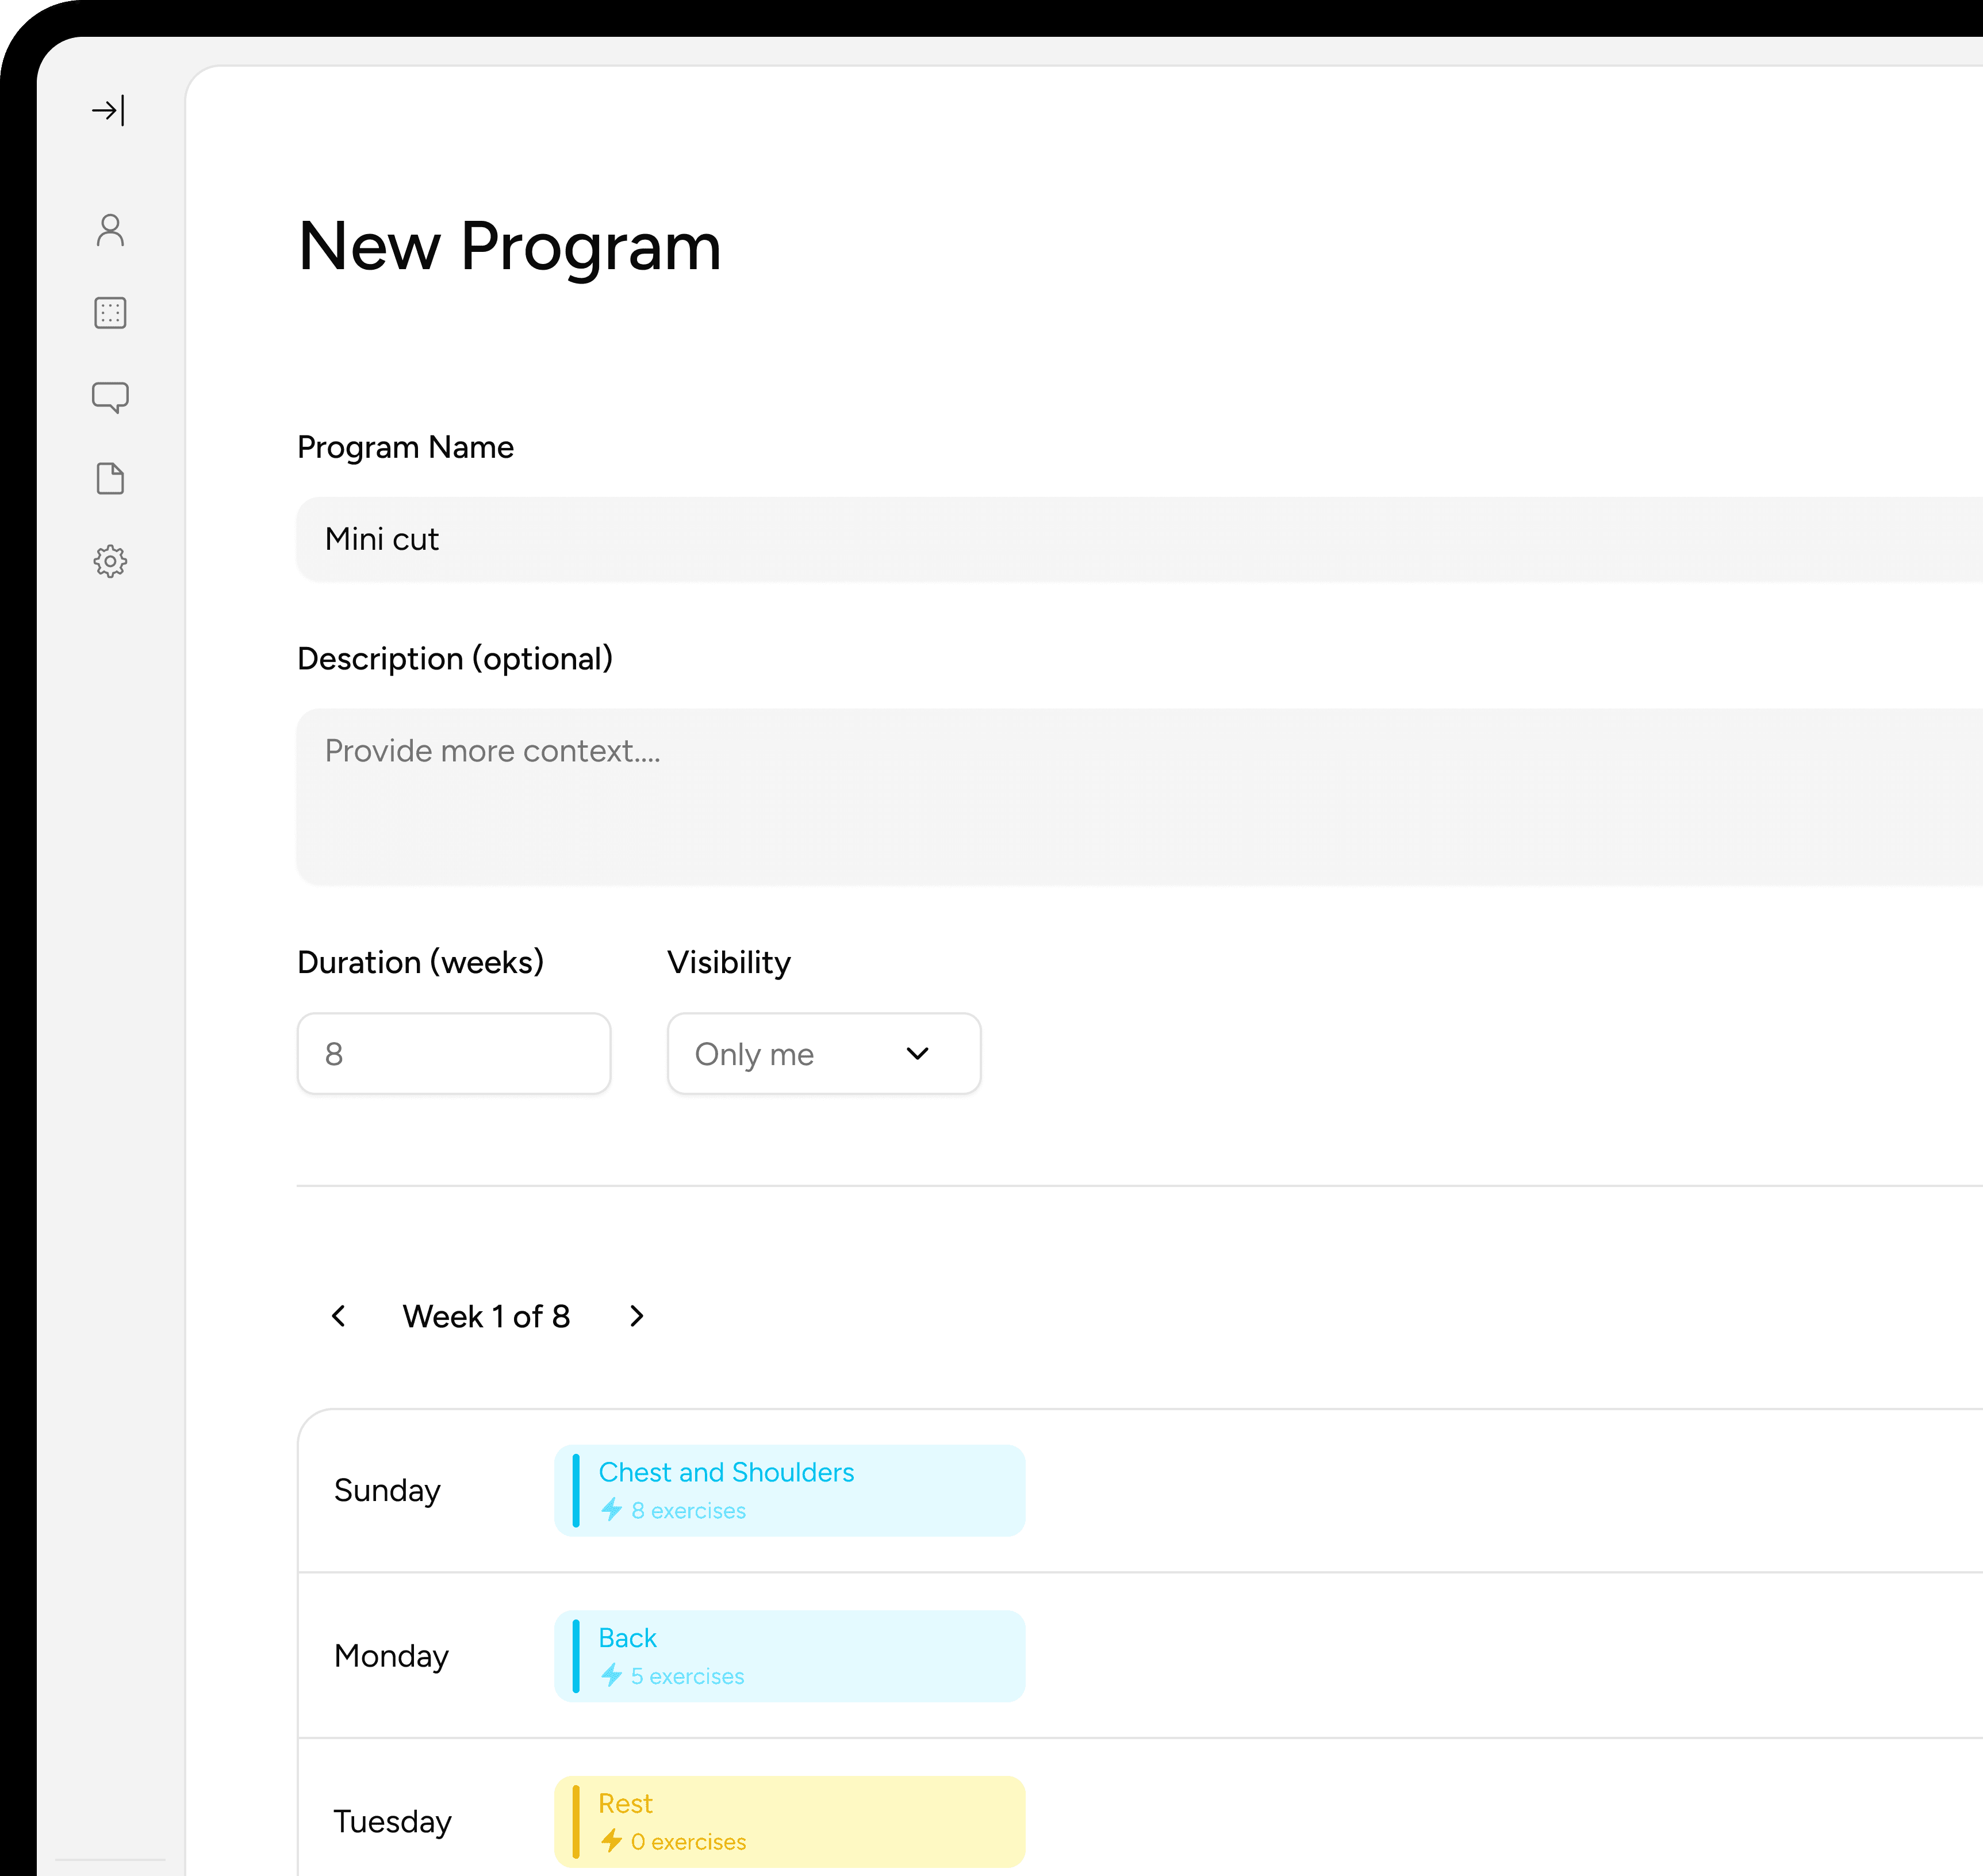Viewport: 1983px width, 1876px height.
Task: Click the 'Week 1 of 8' label
Action: tap(487, 1316)
